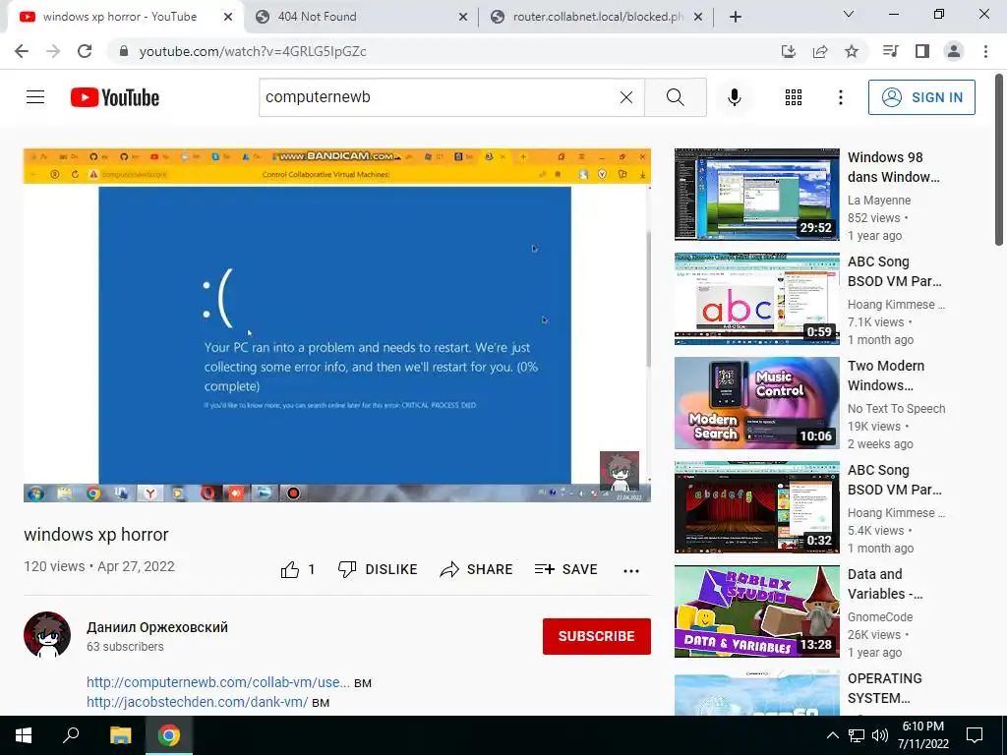
Task: Start voice search with microphone icon
Action: tap(734, 97)
